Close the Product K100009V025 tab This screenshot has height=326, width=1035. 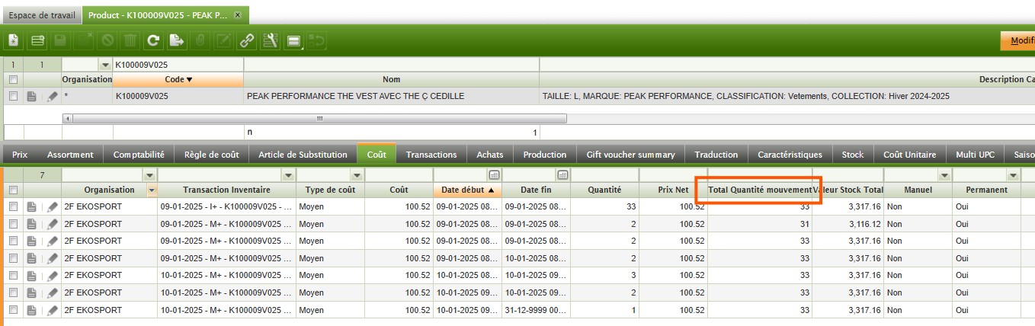tap(238, 15)
